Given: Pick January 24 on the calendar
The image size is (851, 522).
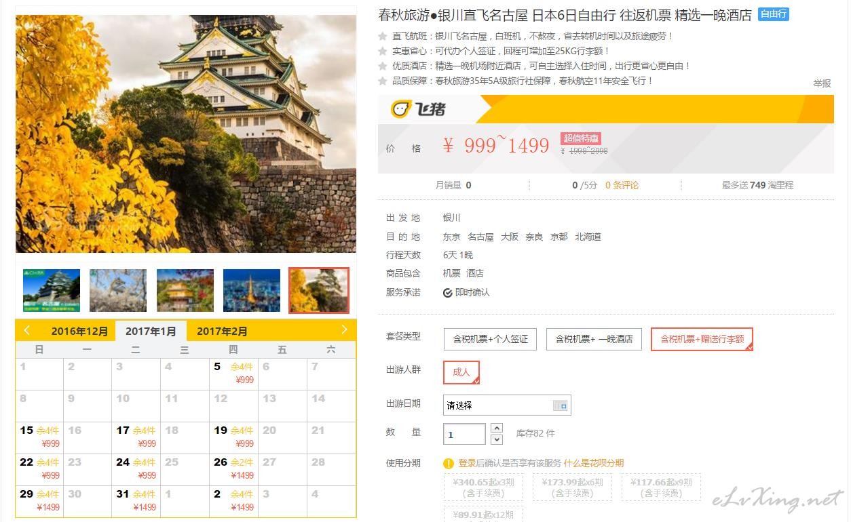Looking at the screenshot, I should [x=136, y=469].
